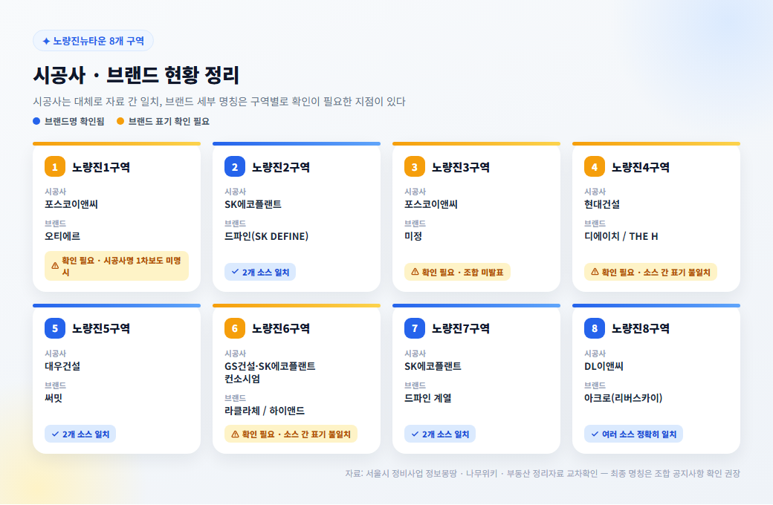Click the 확인 필요 · 조합 미발표 chip
773x505 pixels.
(x=458, y=272)
